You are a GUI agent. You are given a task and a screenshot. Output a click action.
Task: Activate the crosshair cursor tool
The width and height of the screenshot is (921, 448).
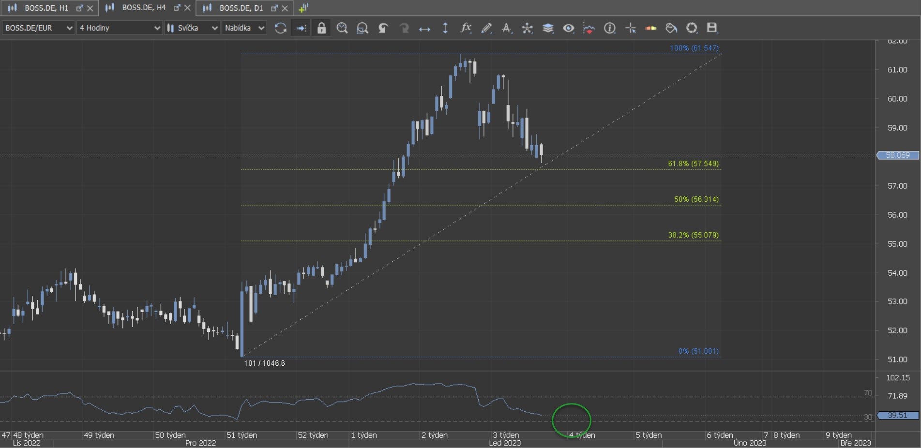[x=631, y=28]
